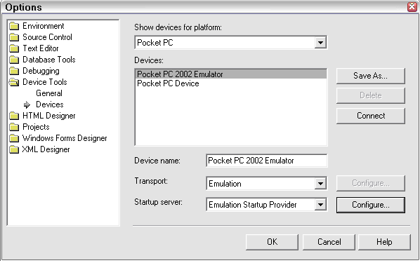420x263 pixels.
Task: Select Devices under Device Tools
Action: tap(50, 104)
